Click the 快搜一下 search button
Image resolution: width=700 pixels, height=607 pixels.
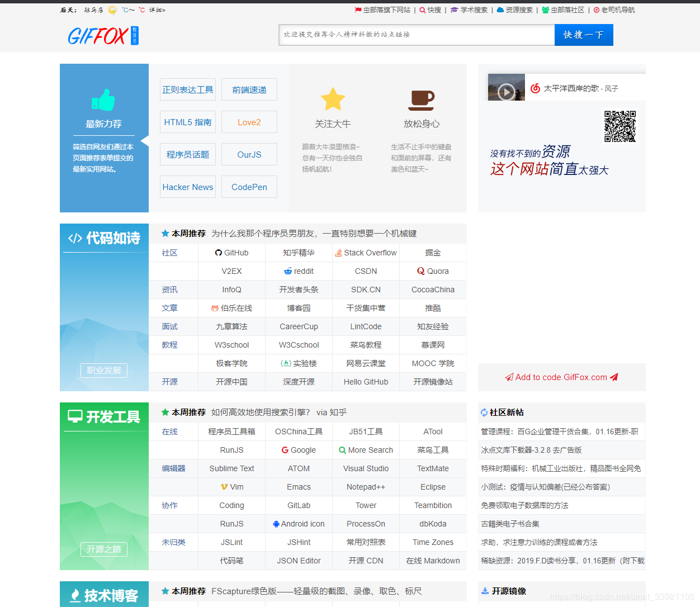pos(584,35)
